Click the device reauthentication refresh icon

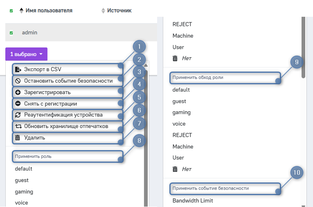pos(18,115)
